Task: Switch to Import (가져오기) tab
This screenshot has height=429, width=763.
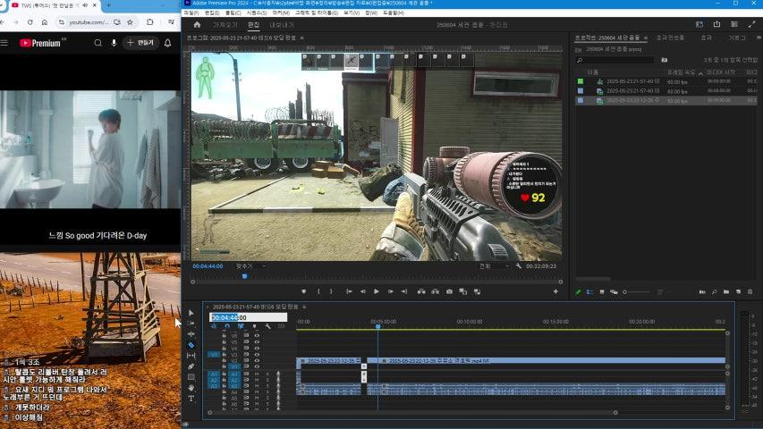Action: (x=225, y=25)
